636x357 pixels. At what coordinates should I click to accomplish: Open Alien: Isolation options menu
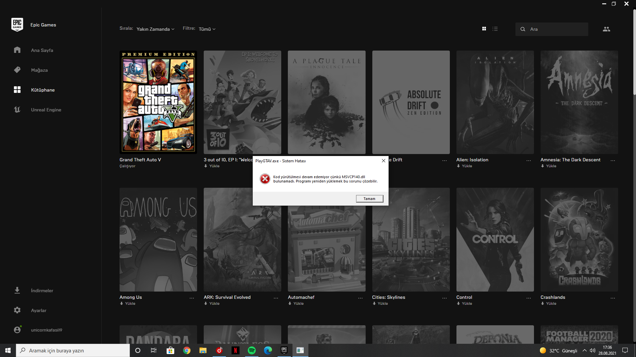pyautogui.click(x=529, y=160)
